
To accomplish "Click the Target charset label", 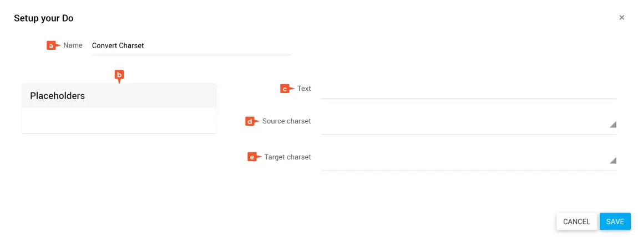I will pos(287,157).
